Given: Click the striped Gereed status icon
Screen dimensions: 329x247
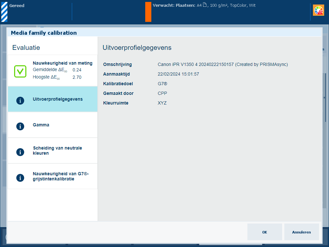Looking at the screenshot, I should (x=4, y=12).
